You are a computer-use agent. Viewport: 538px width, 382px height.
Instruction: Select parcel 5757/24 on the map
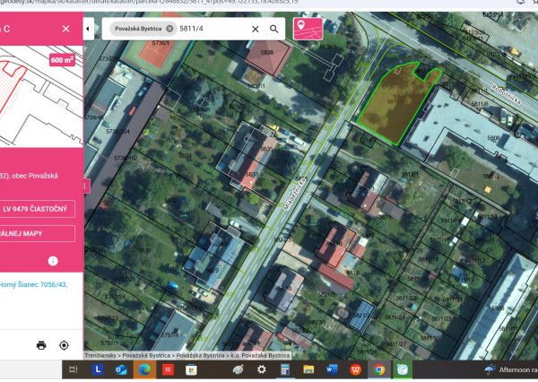tap(116, 297)
